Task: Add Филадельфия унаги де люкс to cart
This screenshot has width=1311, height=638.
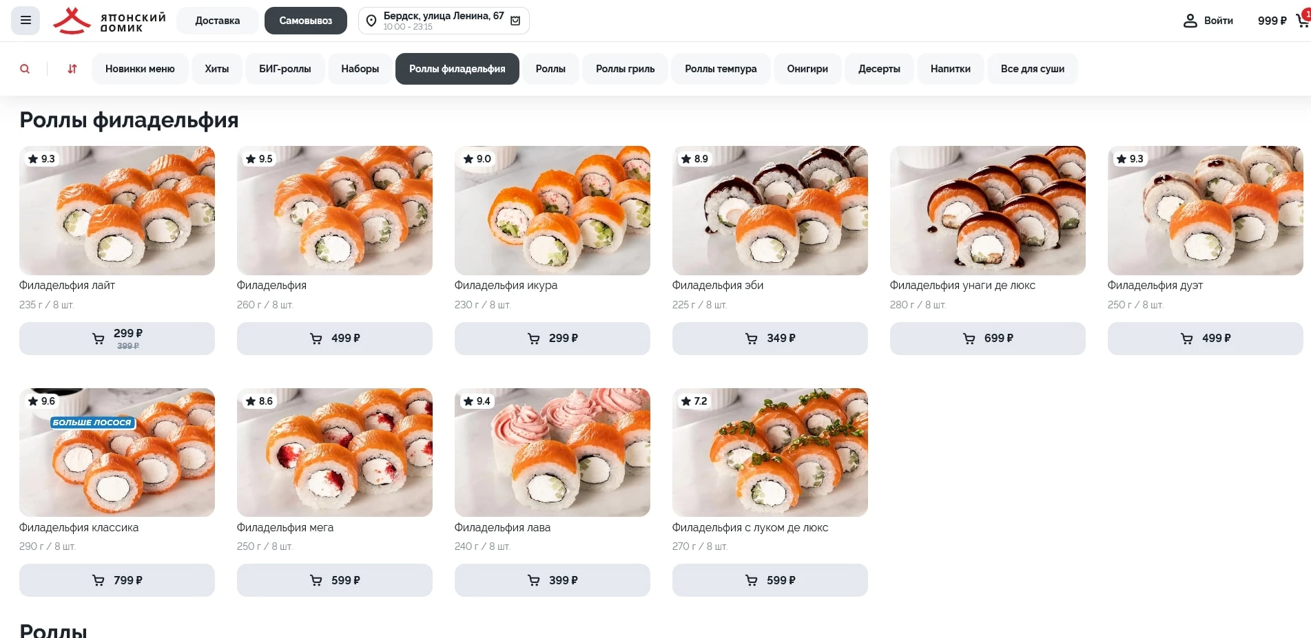Action: pos(987,339)
